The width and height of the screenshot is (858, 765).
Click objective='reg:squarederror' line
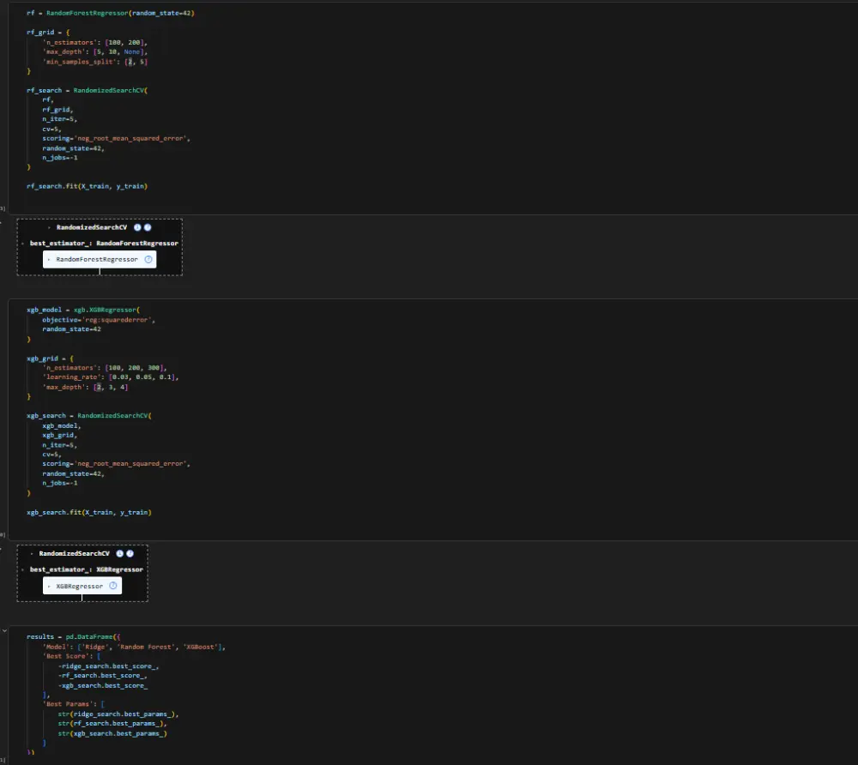(x=99, y=320)
